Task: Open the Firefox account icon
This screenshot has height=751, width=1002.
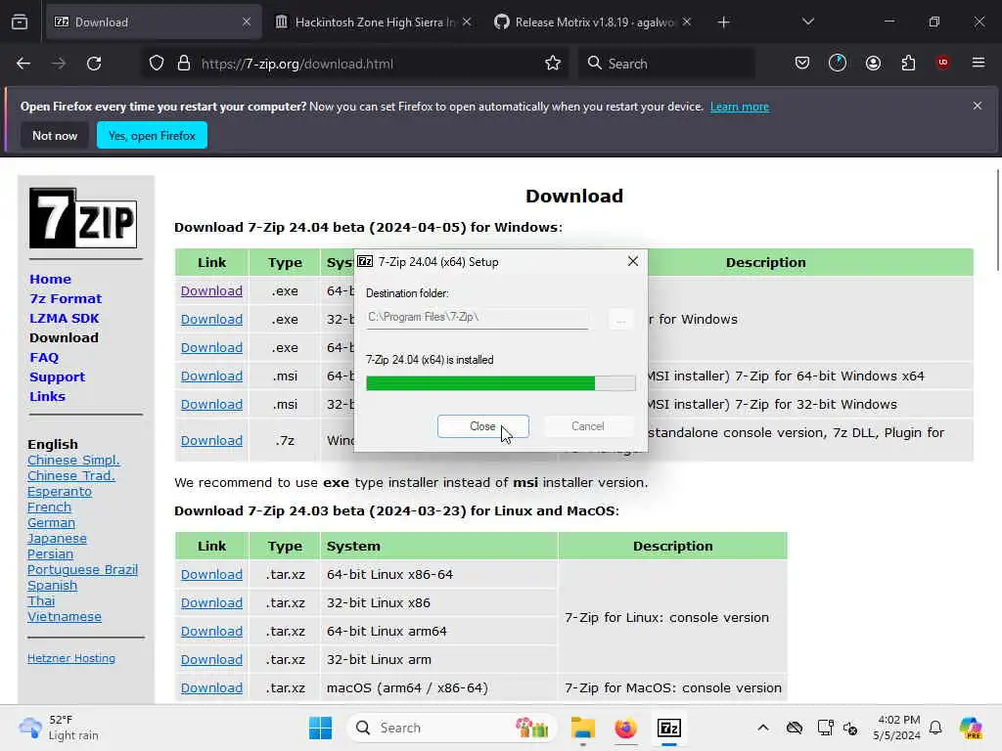Action: 873,63
